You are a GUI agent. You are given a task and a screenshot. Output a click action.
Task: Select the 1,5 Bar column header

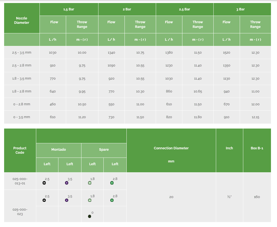tap(69, 9)
